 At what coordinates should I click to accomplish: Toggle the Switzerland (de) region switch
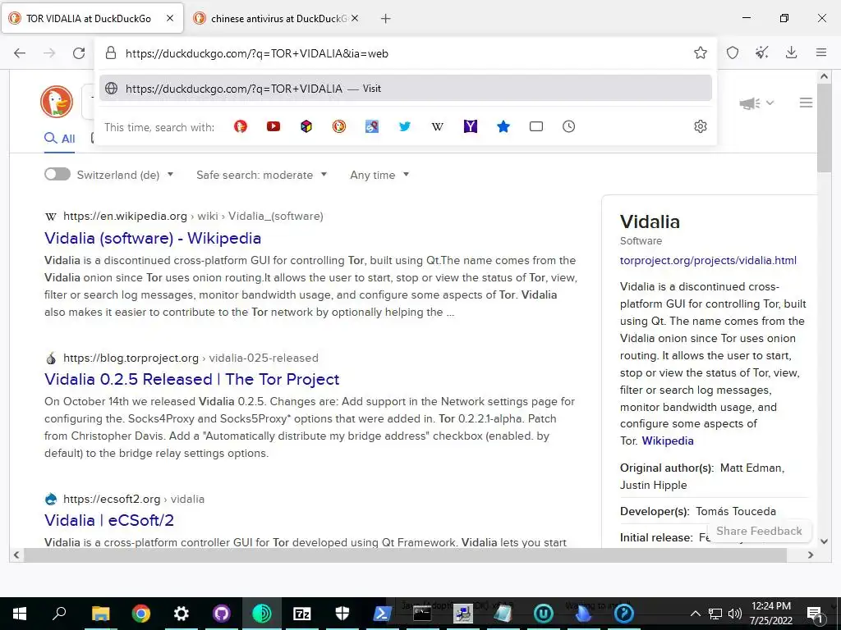point(57,174)
